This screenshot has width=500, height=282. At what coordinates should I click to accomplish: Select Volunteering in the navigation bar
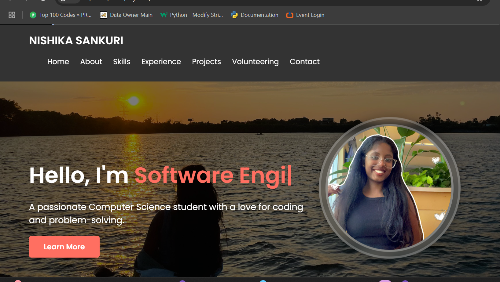[255, 62]
